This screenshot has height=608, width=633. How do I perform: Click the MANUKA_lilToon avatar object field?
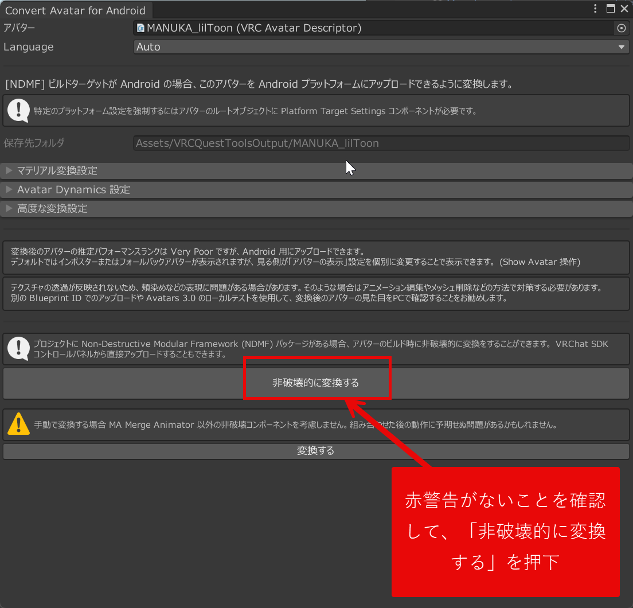pyautogui.click(x=373, y=28)
